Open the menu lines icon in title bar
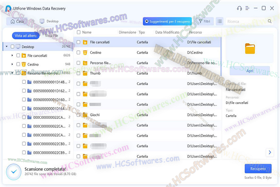Screen dimensions: 280x187 point(247,8)
